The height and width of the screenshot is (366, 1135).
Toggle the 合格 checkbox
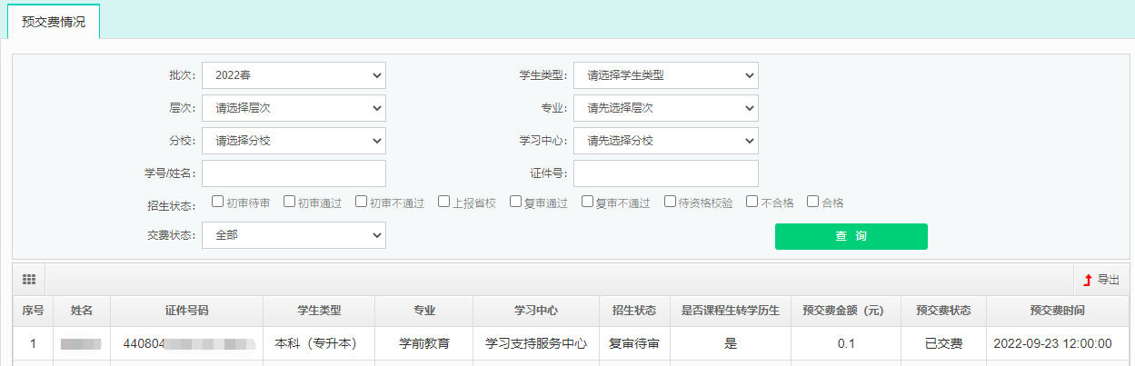pyautogui.click(x=813, y=202)
